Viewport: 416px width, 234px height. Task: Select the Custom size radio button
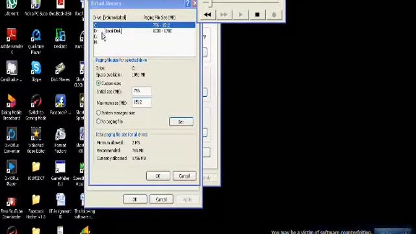click(x=98, y=83)
